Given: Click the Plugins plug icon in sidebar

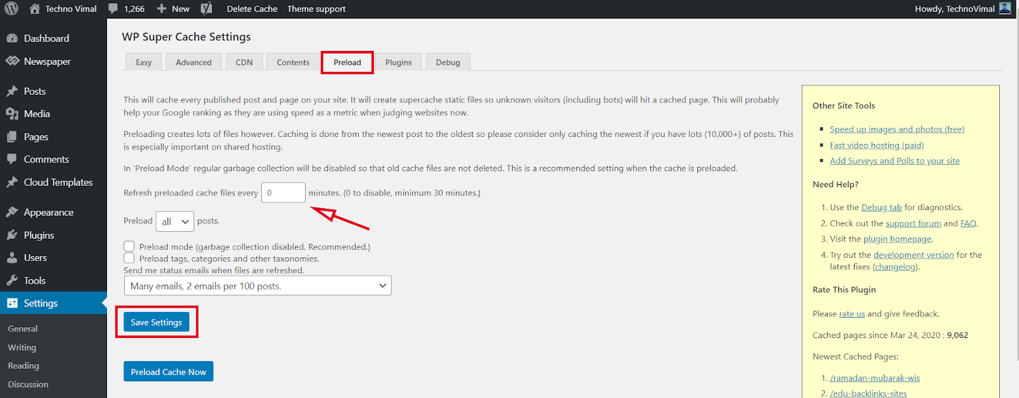Looking at the screenshot, I should point(12,235).
